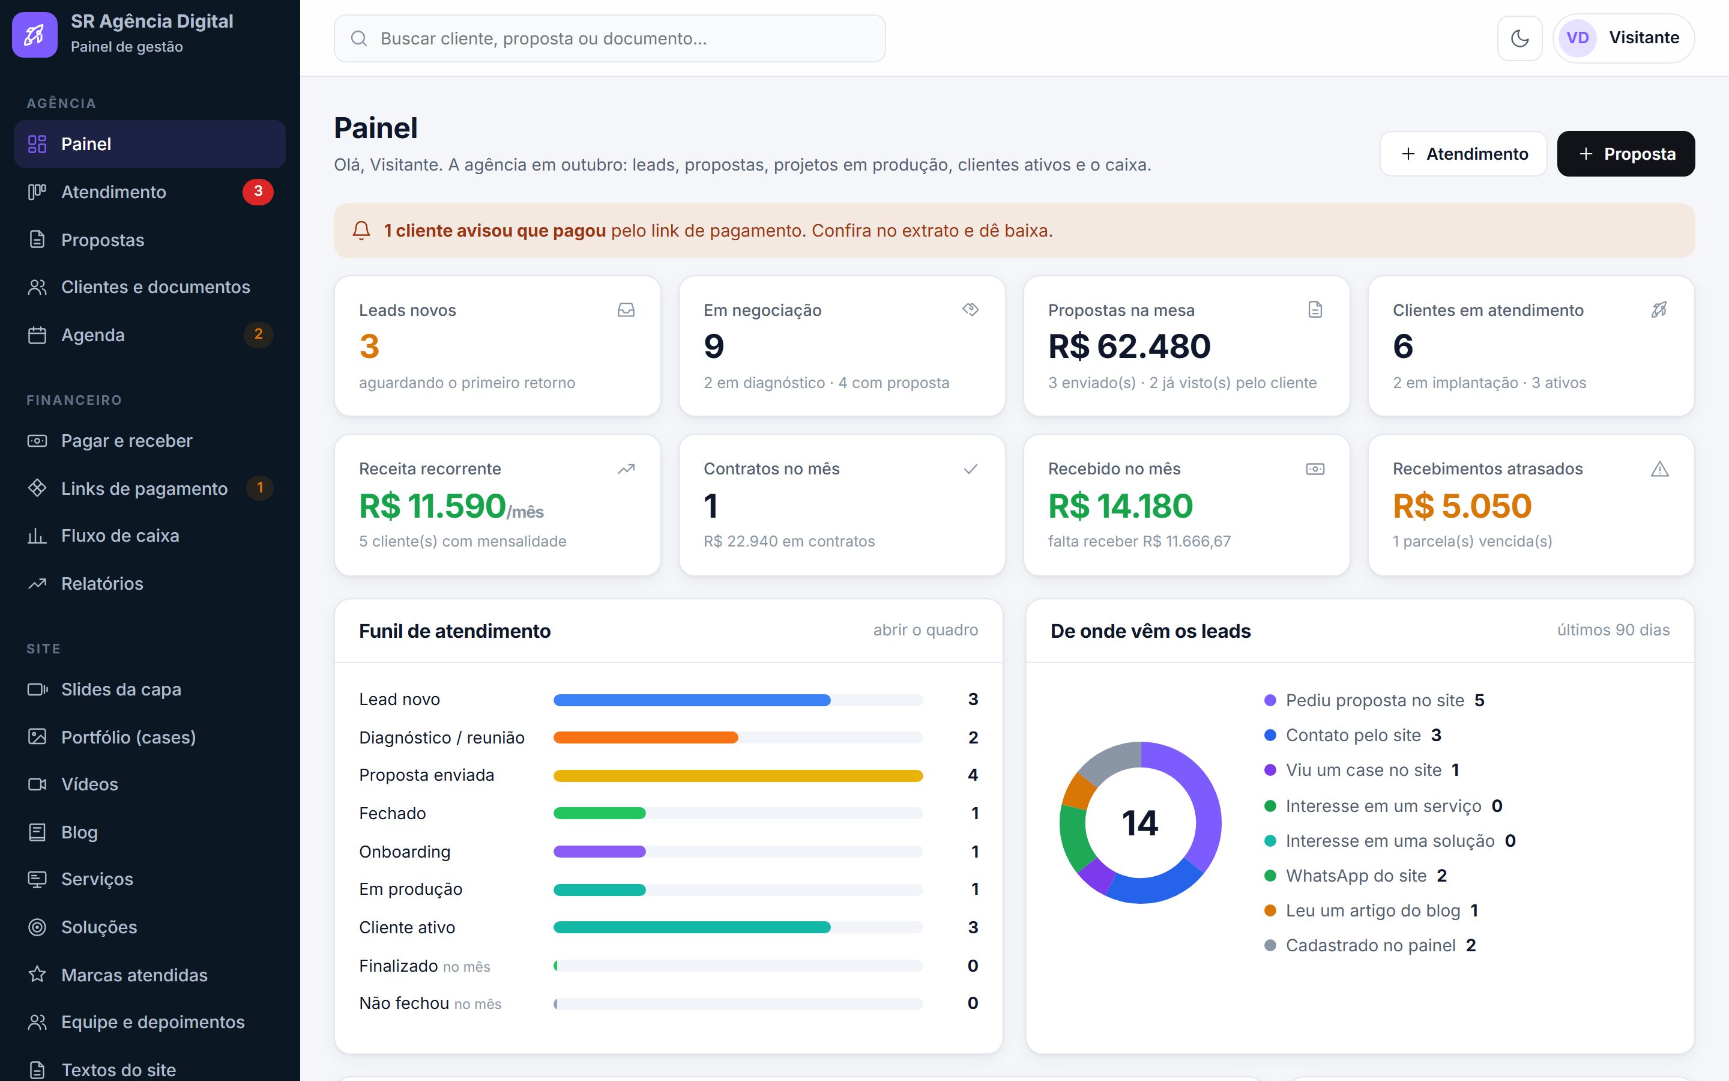Click the payment notice alert banner
This screenshot has width=1729, height=1081.
pyautogui.click(x=1014, y=230)
